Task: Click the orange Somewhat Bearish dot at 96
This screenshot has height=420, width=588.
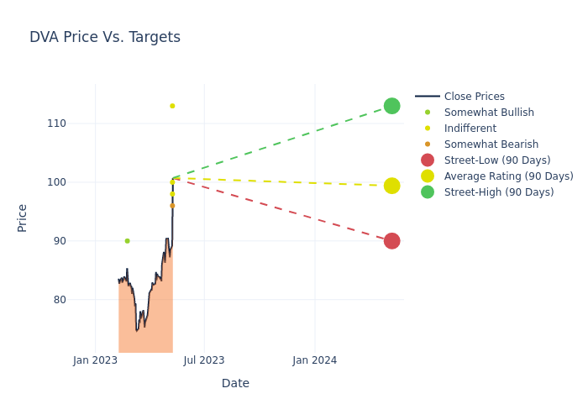Action: [172, 206]
